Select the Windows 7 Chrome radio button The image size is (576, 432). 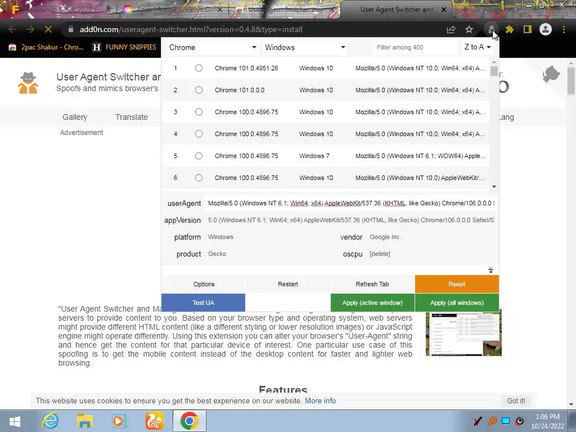click(x=199, y=156)
